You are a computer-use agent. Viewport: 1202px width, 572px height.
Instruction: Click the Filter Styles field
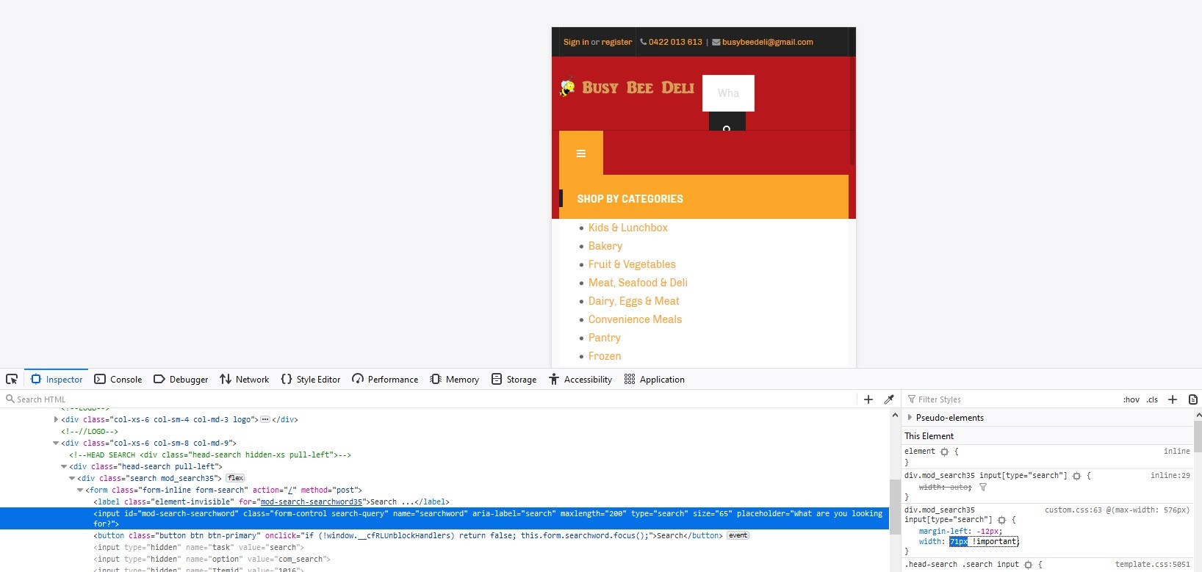click(x=1010, y=399)
